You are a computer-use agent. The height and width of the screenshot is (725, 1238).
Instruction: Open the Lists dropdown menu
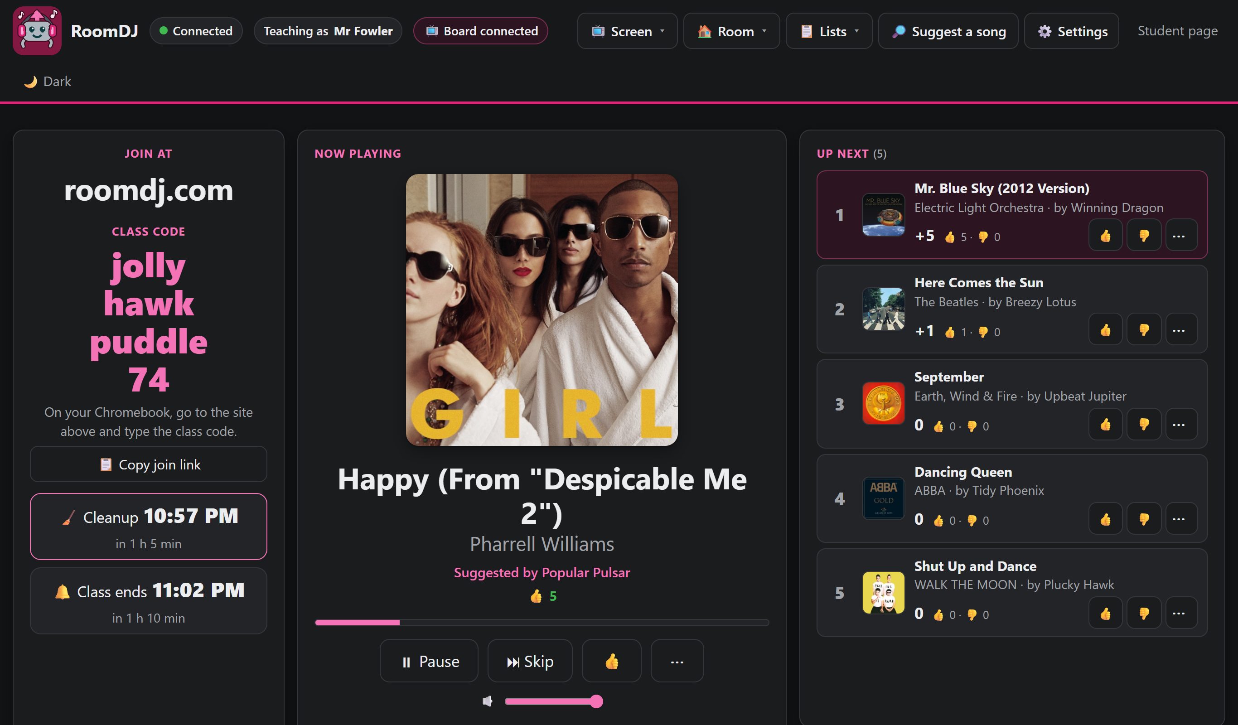point(829,31)
